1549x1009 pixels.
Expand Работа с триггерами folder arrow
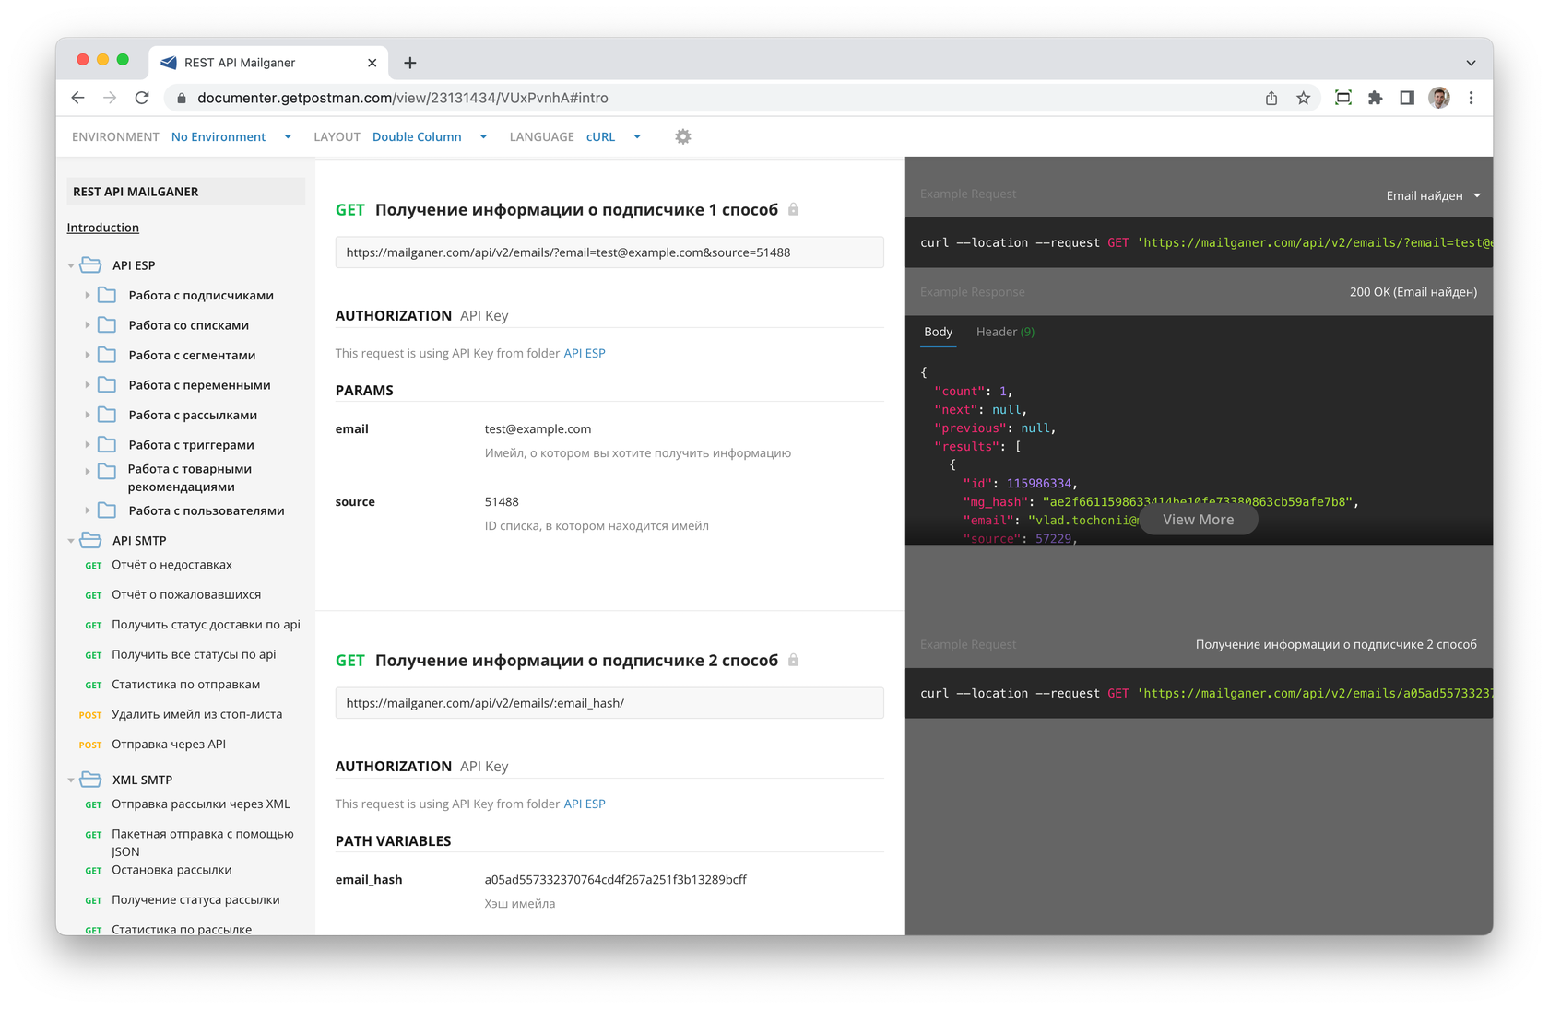coord(88,445)
